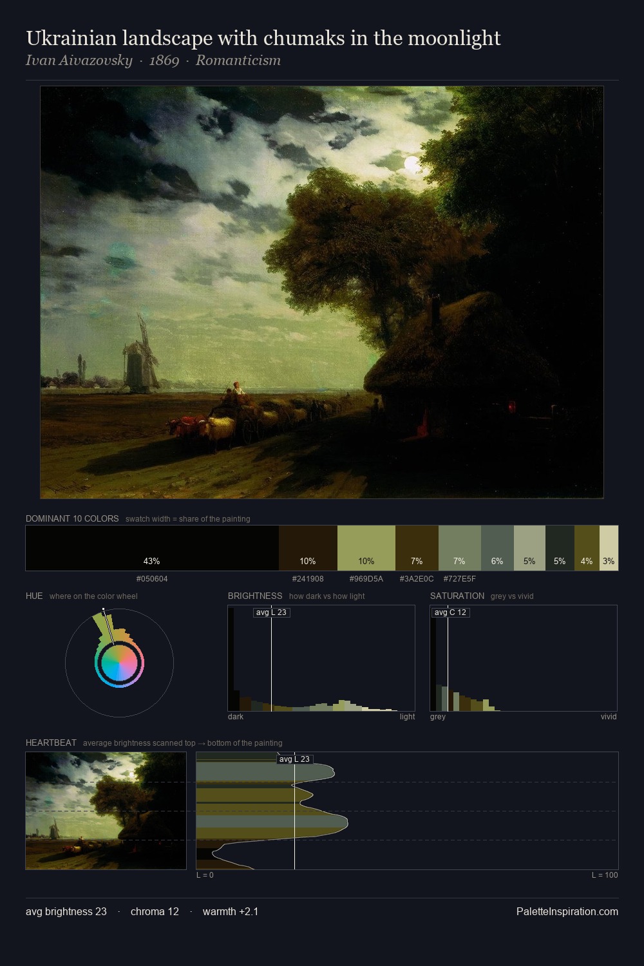Select the sage 7% swatch above #727E5F

459,548
